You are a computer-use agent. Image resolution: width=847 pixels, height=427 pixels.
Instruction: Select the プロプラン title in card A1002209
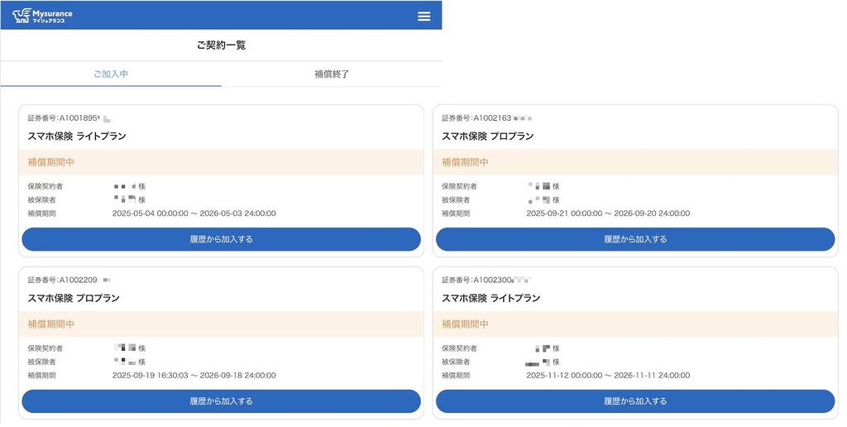[x=74, y=298]
